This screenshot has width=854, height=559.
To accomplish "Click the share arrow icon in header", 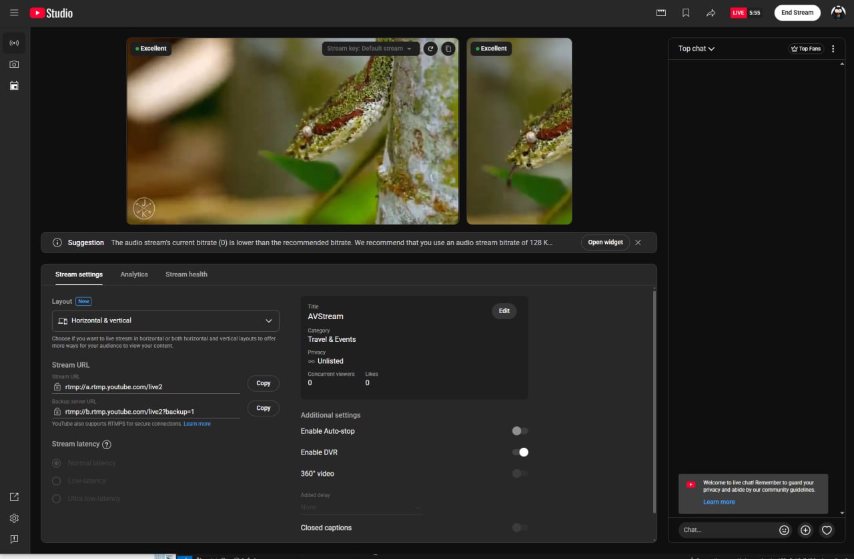I will tap(711, 13).
